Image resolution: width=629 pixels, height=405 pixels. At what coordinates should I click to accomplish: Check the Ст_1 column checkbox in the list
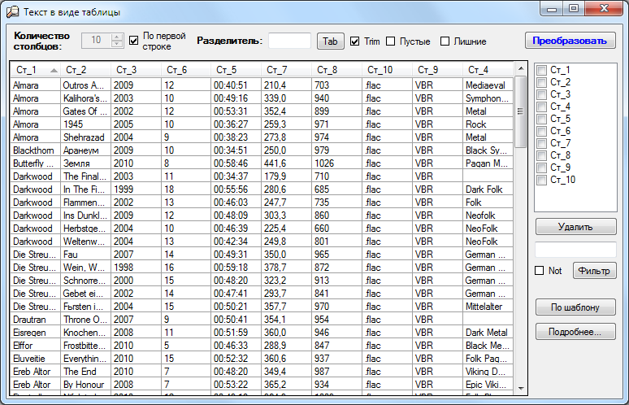541,70
